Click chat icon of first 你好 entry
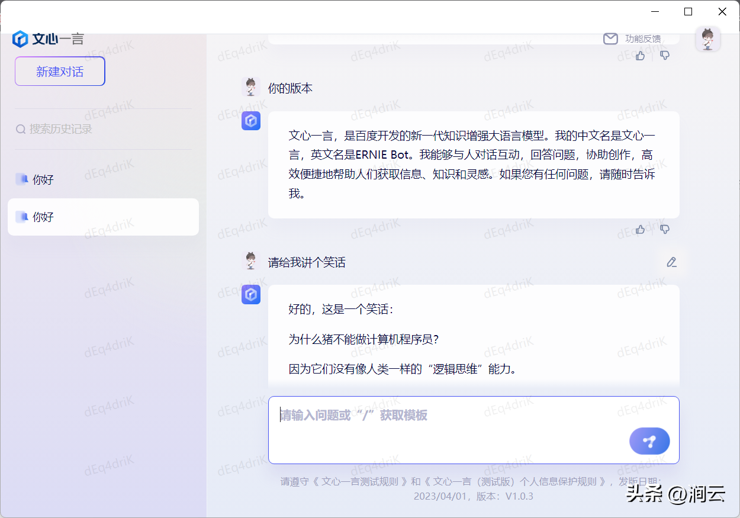 22,179
